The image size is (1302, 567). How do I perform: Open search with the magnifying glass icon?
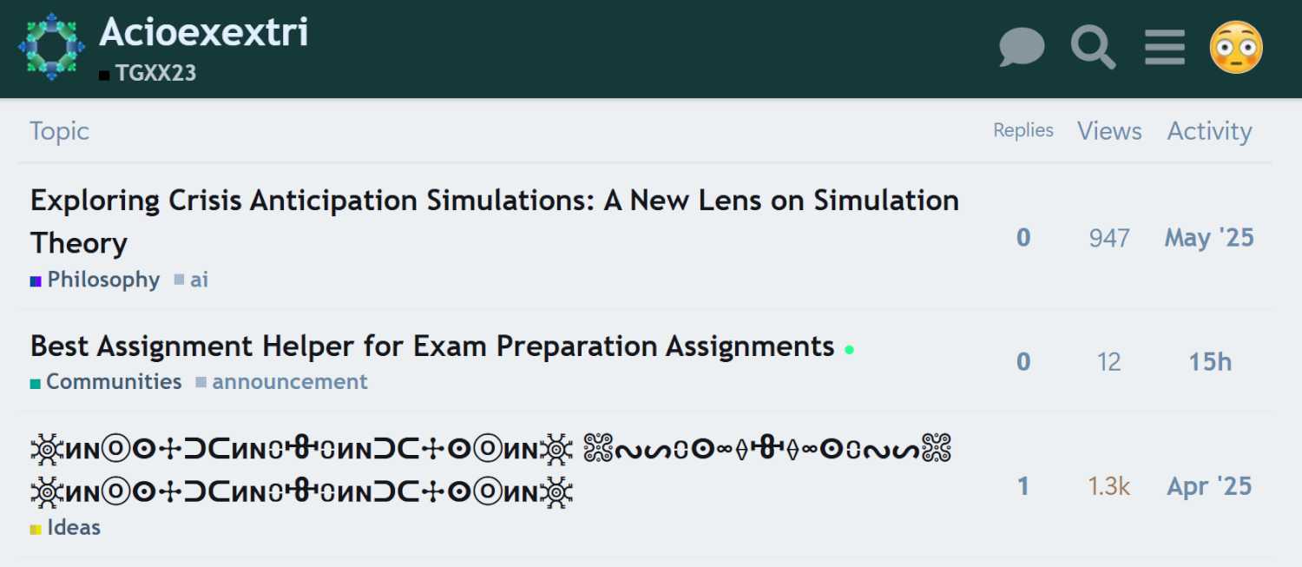[1093, 47]
